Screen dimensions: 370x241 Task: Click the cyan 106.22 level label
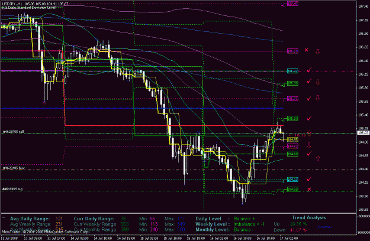(292, 71)
